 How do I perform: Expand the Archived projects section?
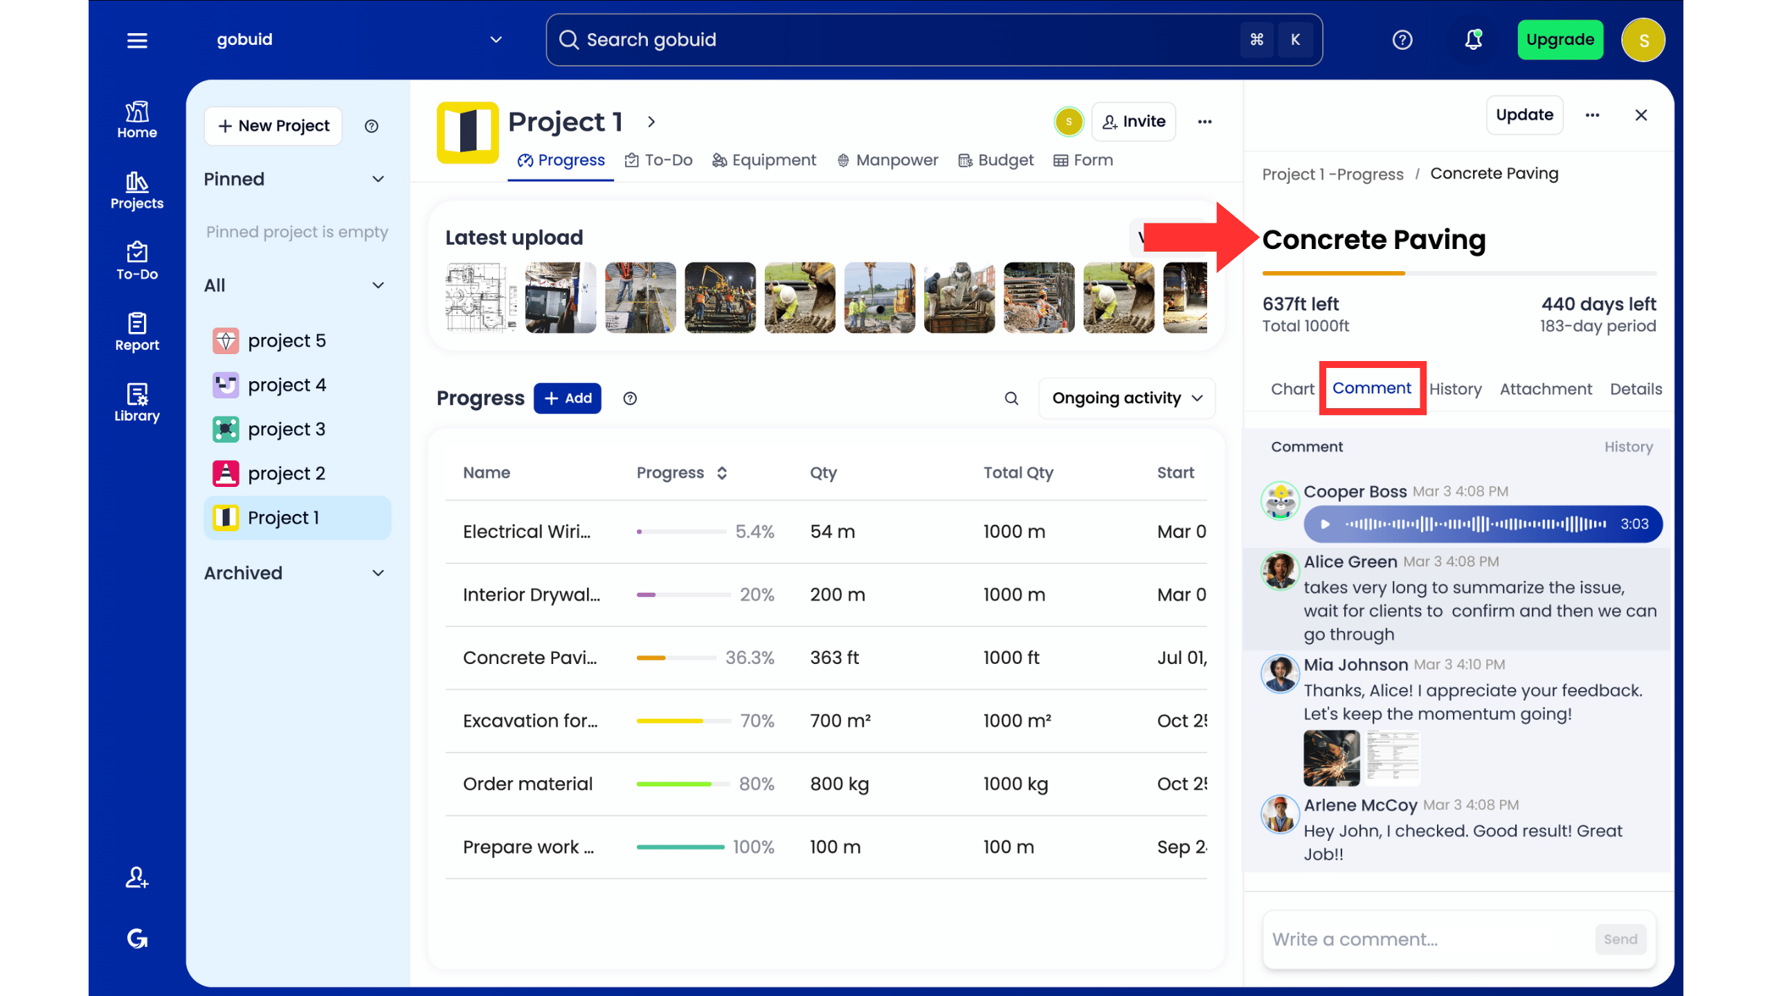click(x=378, y=573)
